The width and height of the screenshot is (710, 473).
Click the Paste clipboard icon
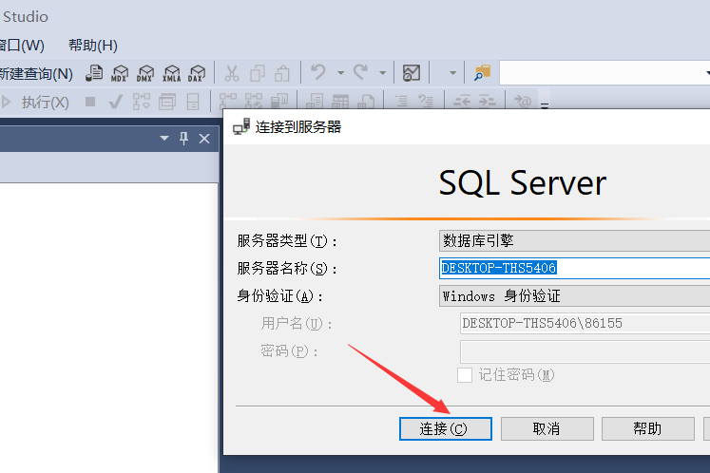tap(282, 73)
